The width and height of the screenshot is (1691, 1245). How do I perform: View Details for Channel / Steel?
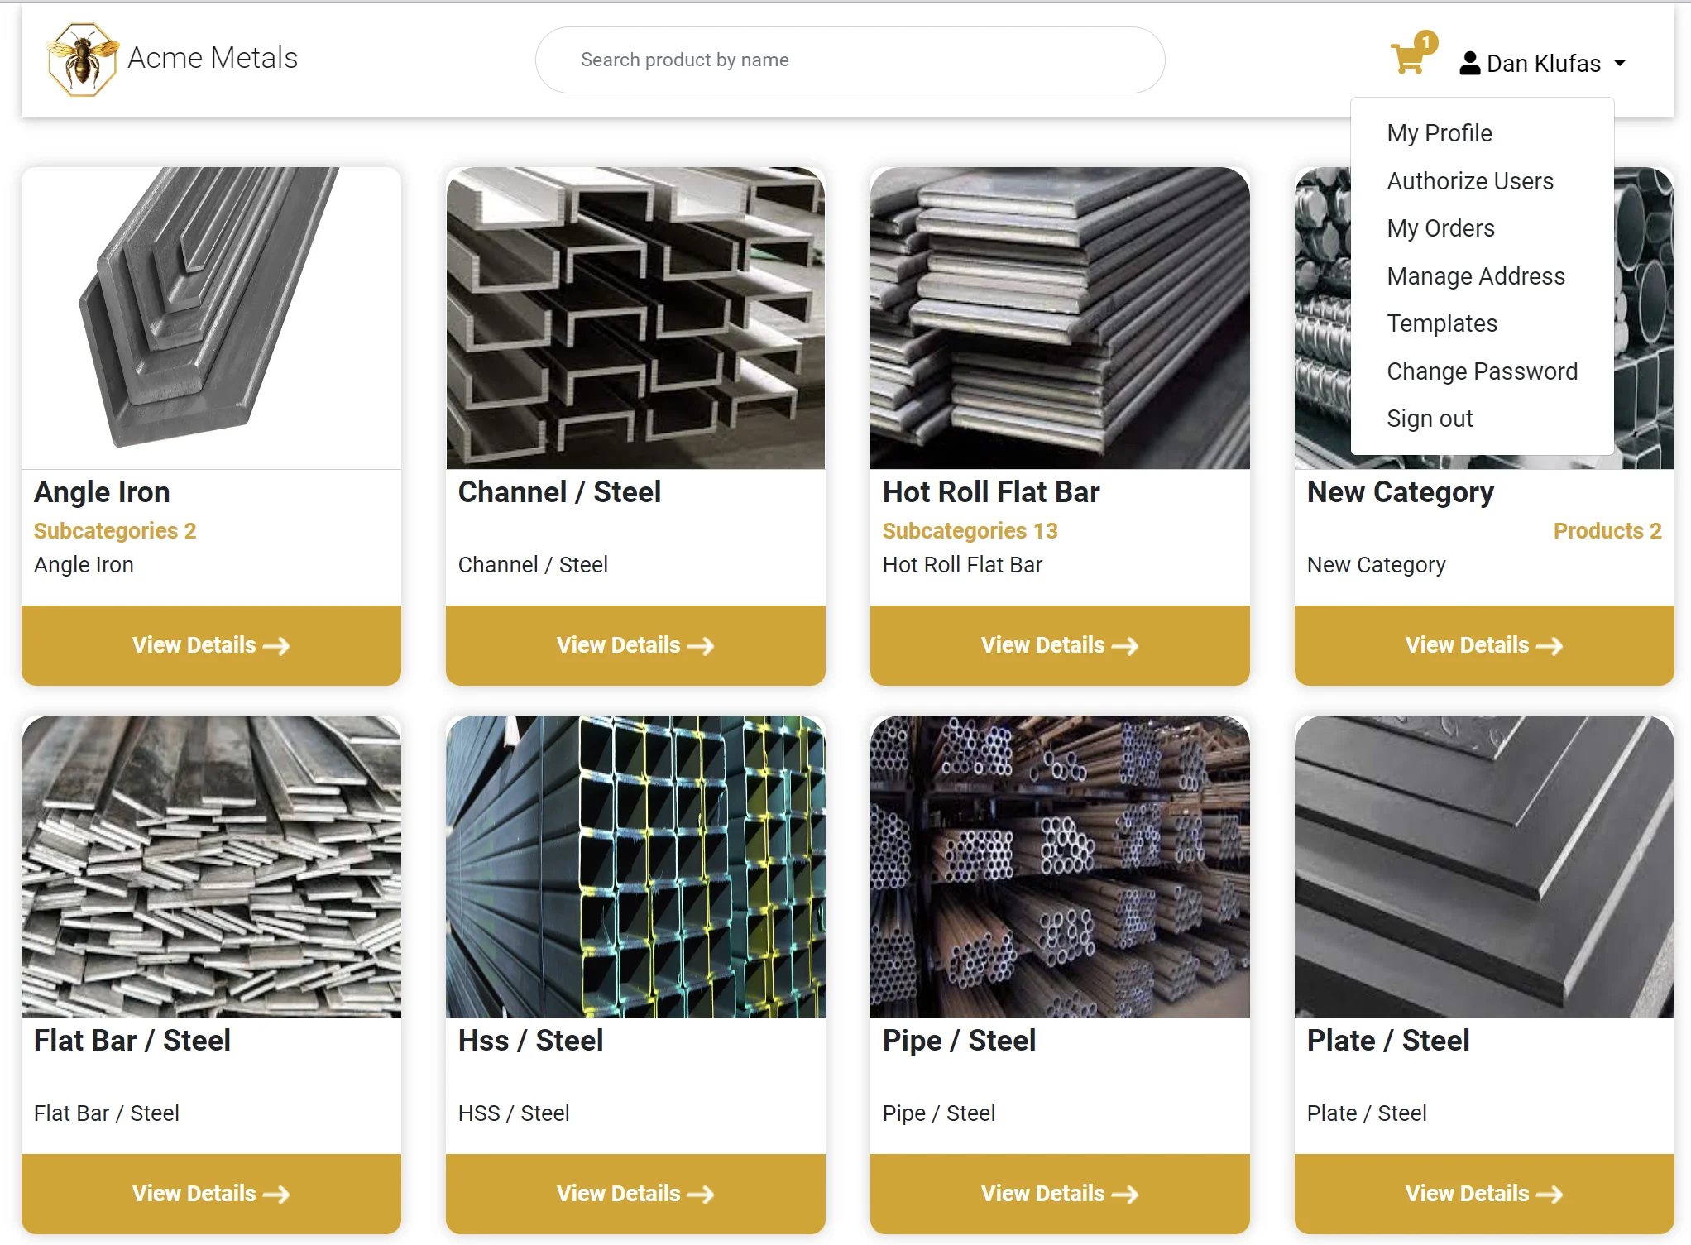point(635,645)
